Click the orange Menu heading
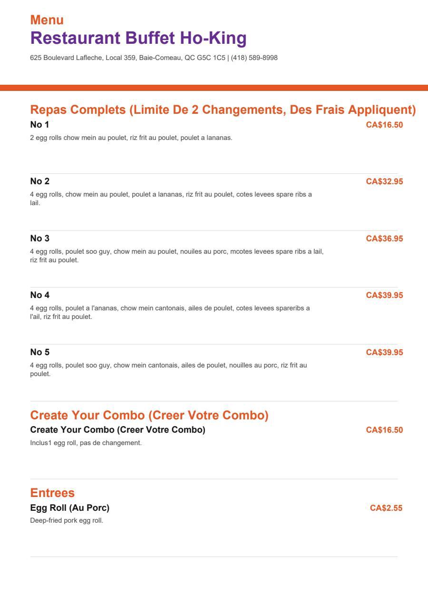 point(47,20)
